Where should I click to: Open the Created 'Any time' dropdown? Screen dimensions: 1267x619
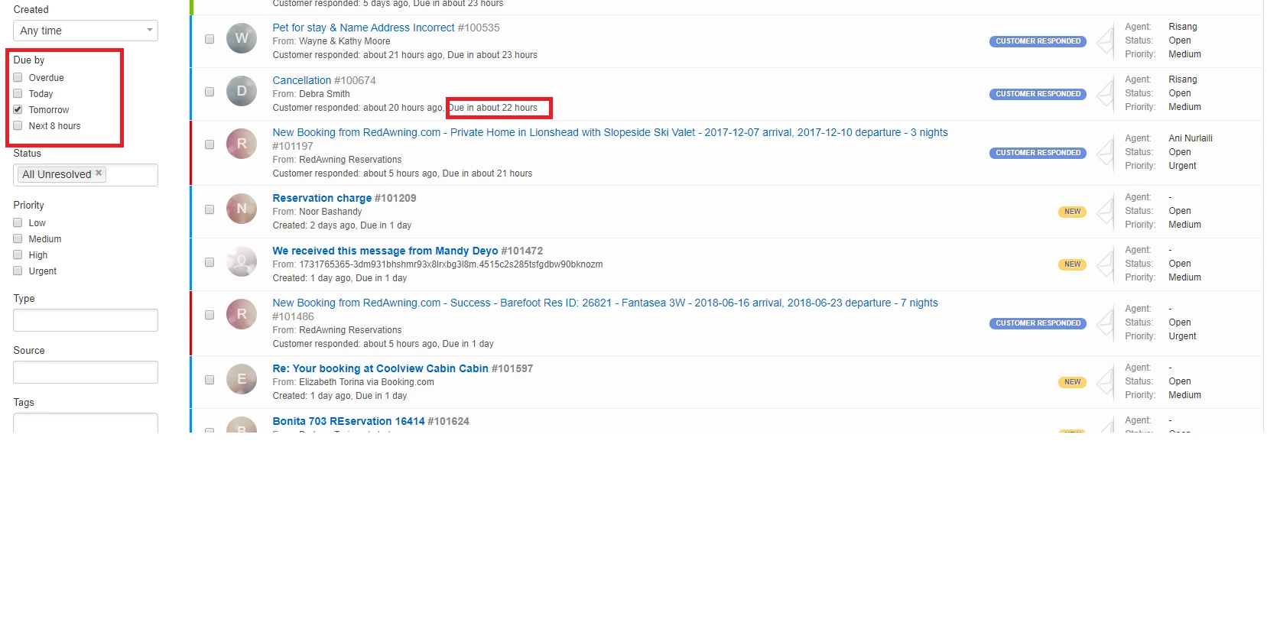86,31
